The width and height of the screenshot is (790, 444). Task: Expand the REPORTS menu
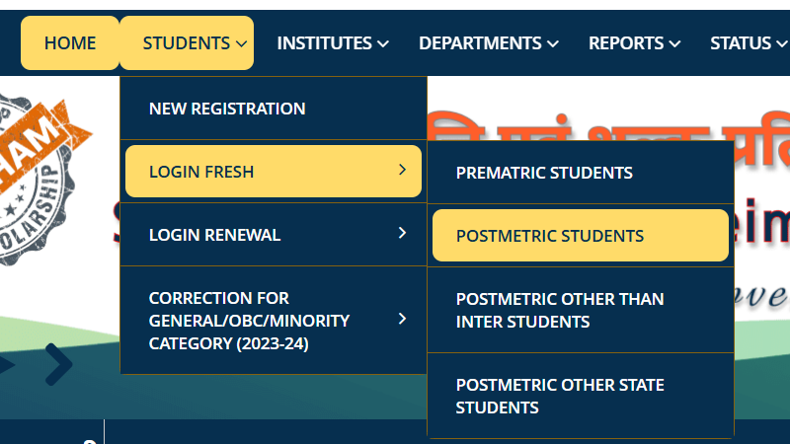click(x=635, y=43)
